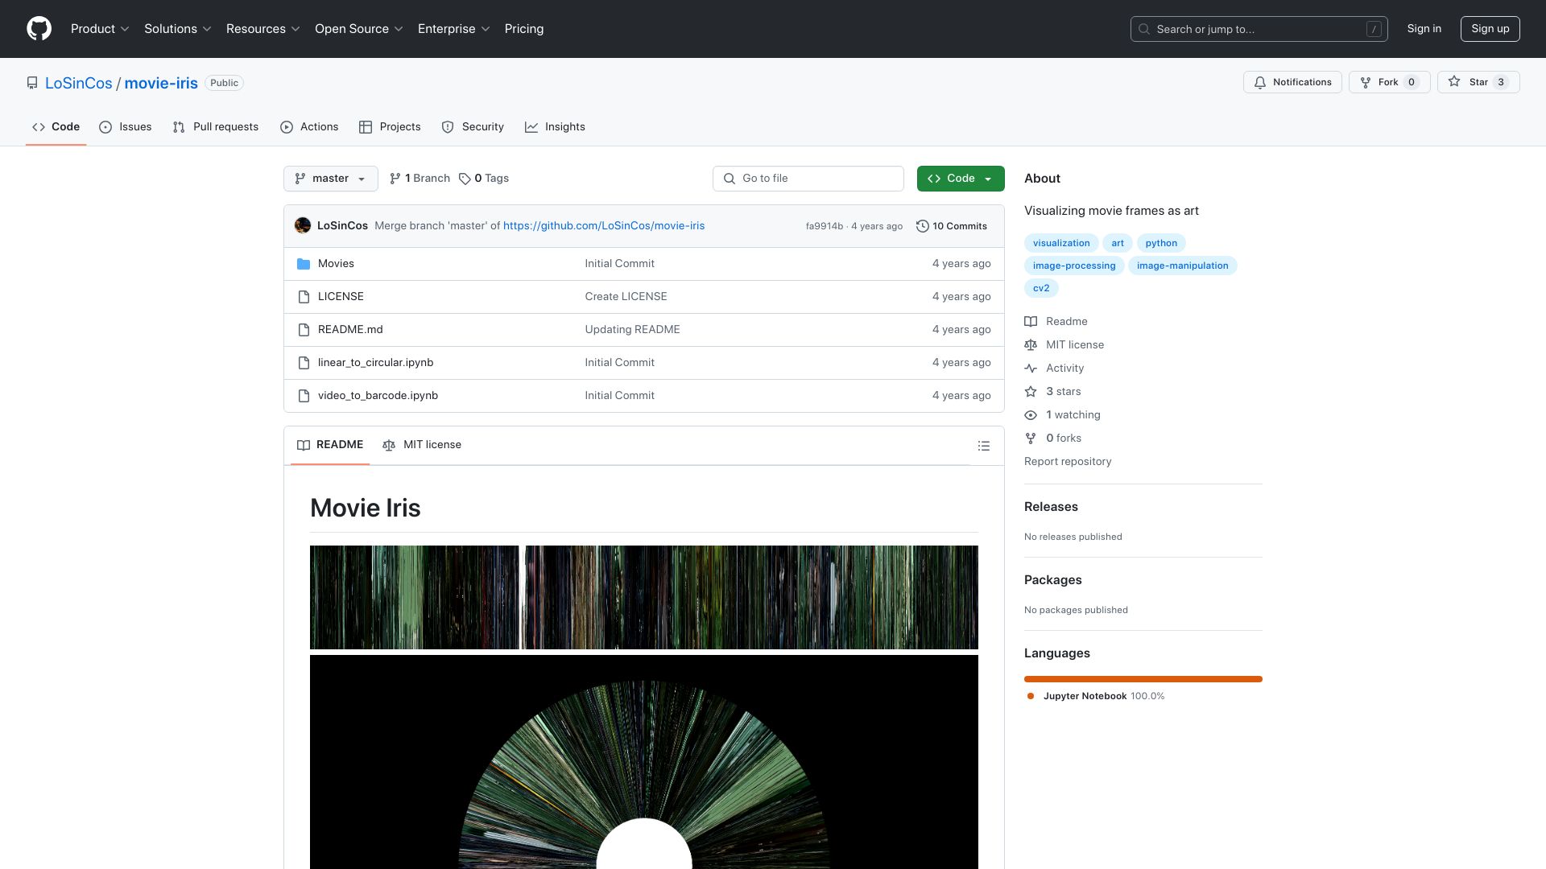Screen dimensions: 1546x869
Task: Select the MIT license tab in README panel
Action: pyautogui.click(x=422, y=445)
